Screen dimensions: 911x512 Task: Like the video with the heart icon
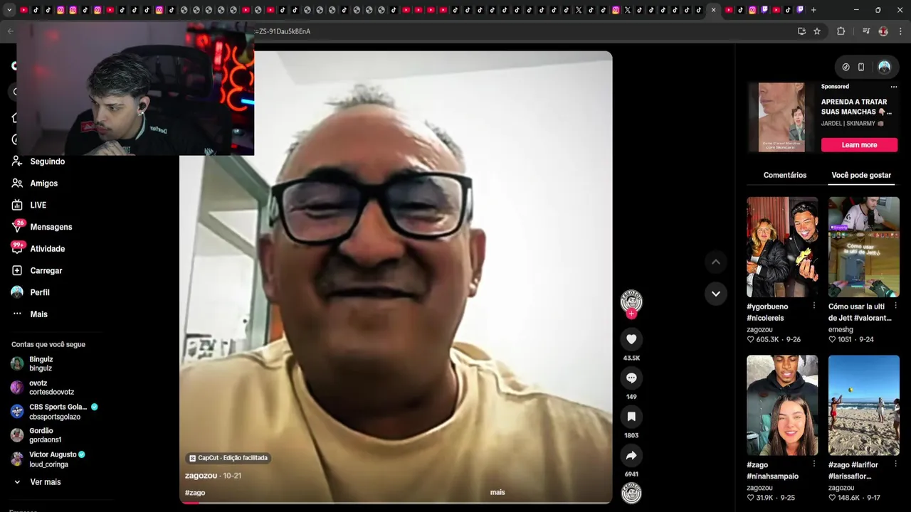click(631, 339)
